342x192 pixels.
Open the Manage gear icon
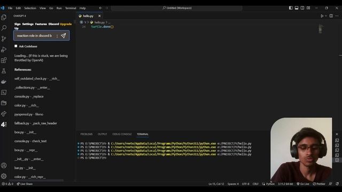4,176
